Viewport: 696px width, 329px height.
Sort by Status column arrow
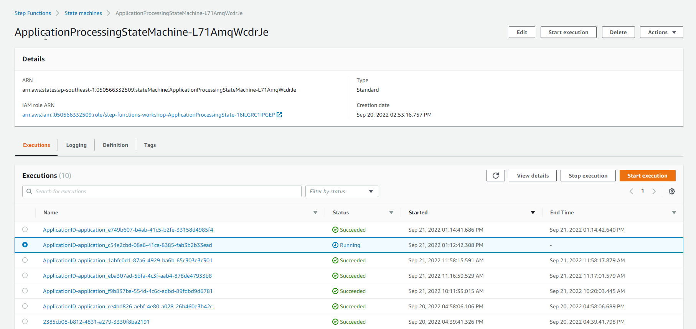point(391,212)
